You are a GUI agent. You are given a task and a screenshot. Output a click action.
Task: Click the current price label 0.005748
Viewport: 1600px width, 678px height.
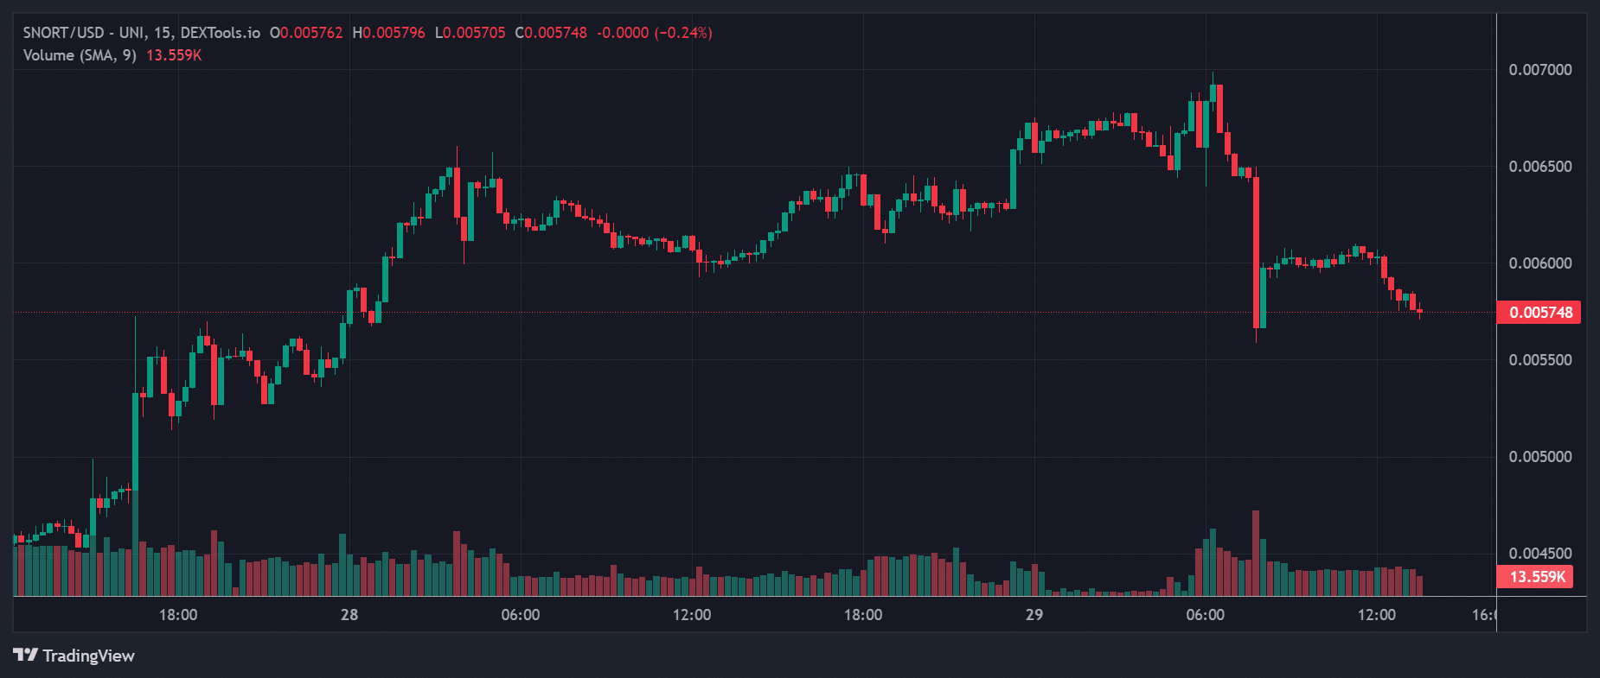click(1539, 313)
